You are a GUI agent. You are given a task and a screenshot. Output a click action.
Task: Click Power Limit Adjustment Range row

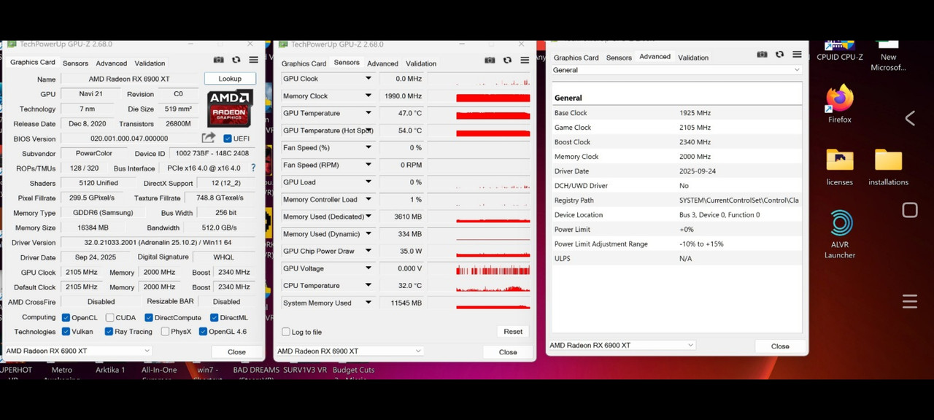click(676, 244)
